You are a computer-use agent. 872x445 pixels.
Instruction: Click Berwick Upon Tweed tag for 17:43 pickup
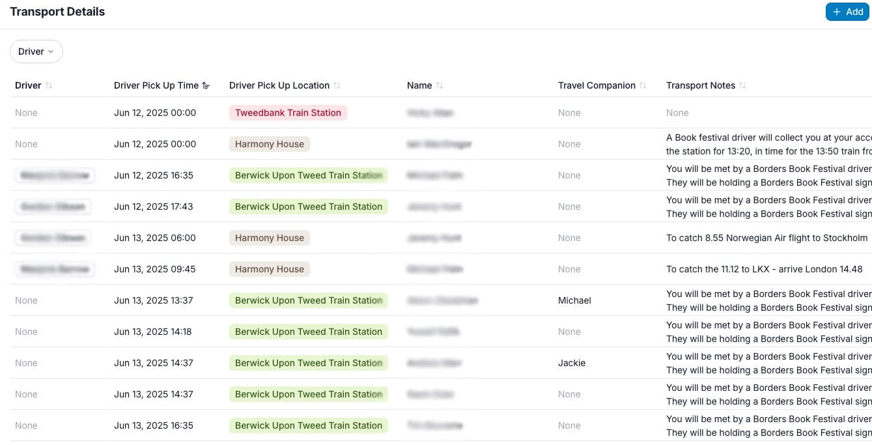(x=309, y=207)
